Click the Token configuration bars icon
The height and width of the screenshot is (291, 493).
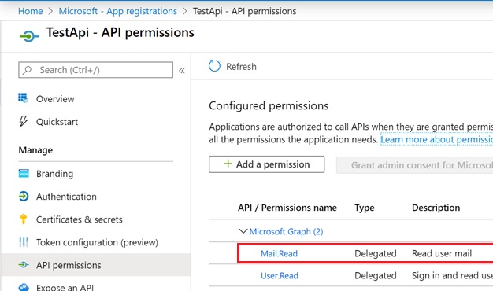pos(24,242)
